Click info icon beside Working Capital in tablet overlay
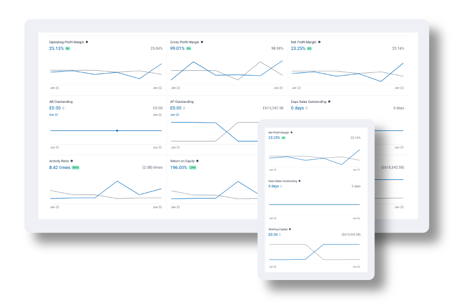The height and width of the screenshot is (307, 459). click(x=290, y=229)
